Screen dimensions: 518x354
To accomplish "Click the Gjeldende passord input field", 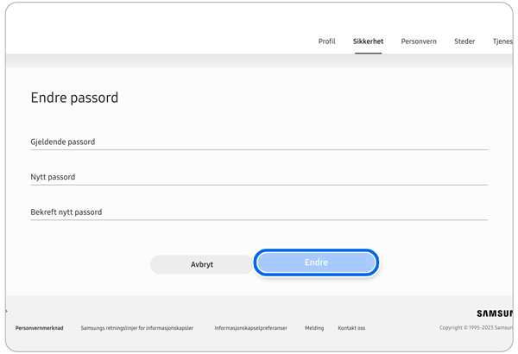I will pos(259,142).
